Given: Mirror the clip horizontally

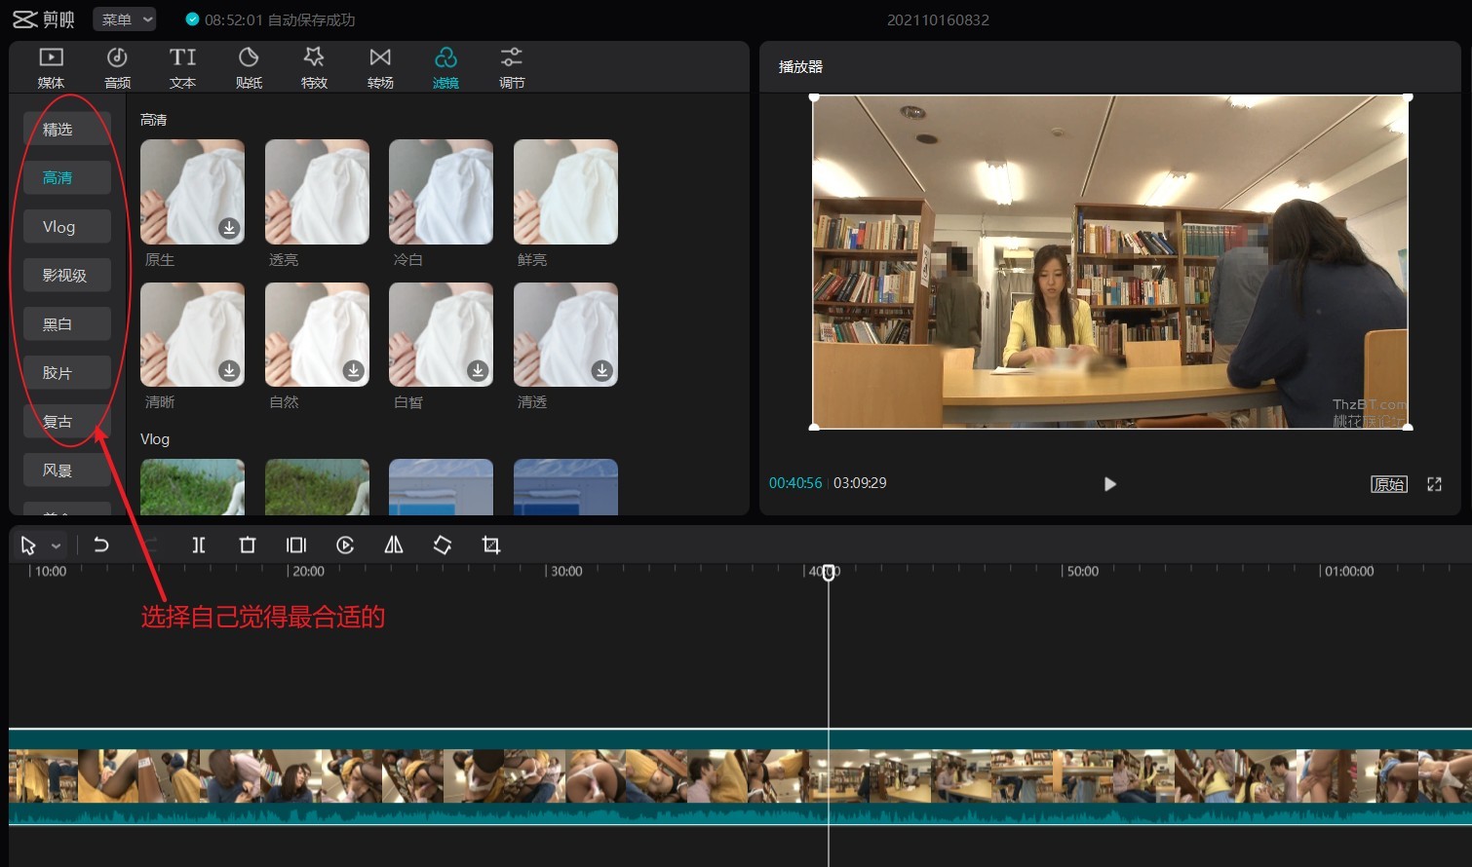Looking at the screenshot, I should (x=394, y=546).
